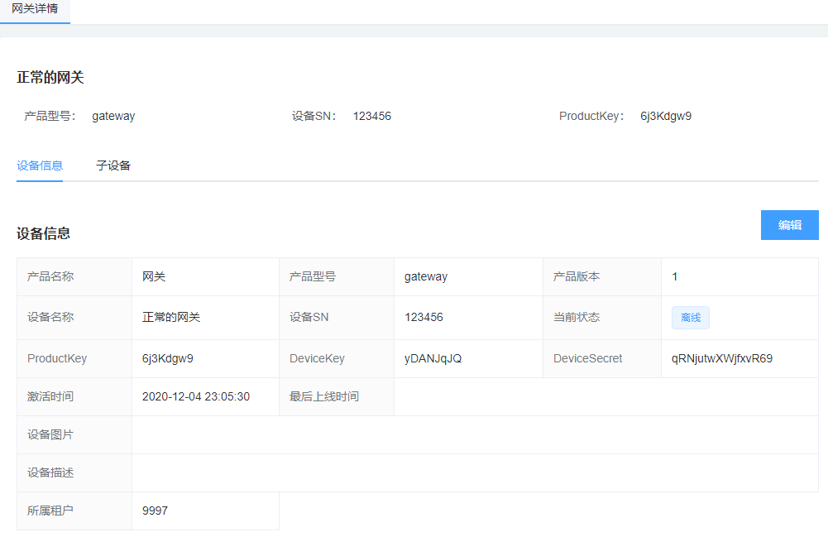
Task: Click the 设备名称 value in the table
Action: [171, 317]
